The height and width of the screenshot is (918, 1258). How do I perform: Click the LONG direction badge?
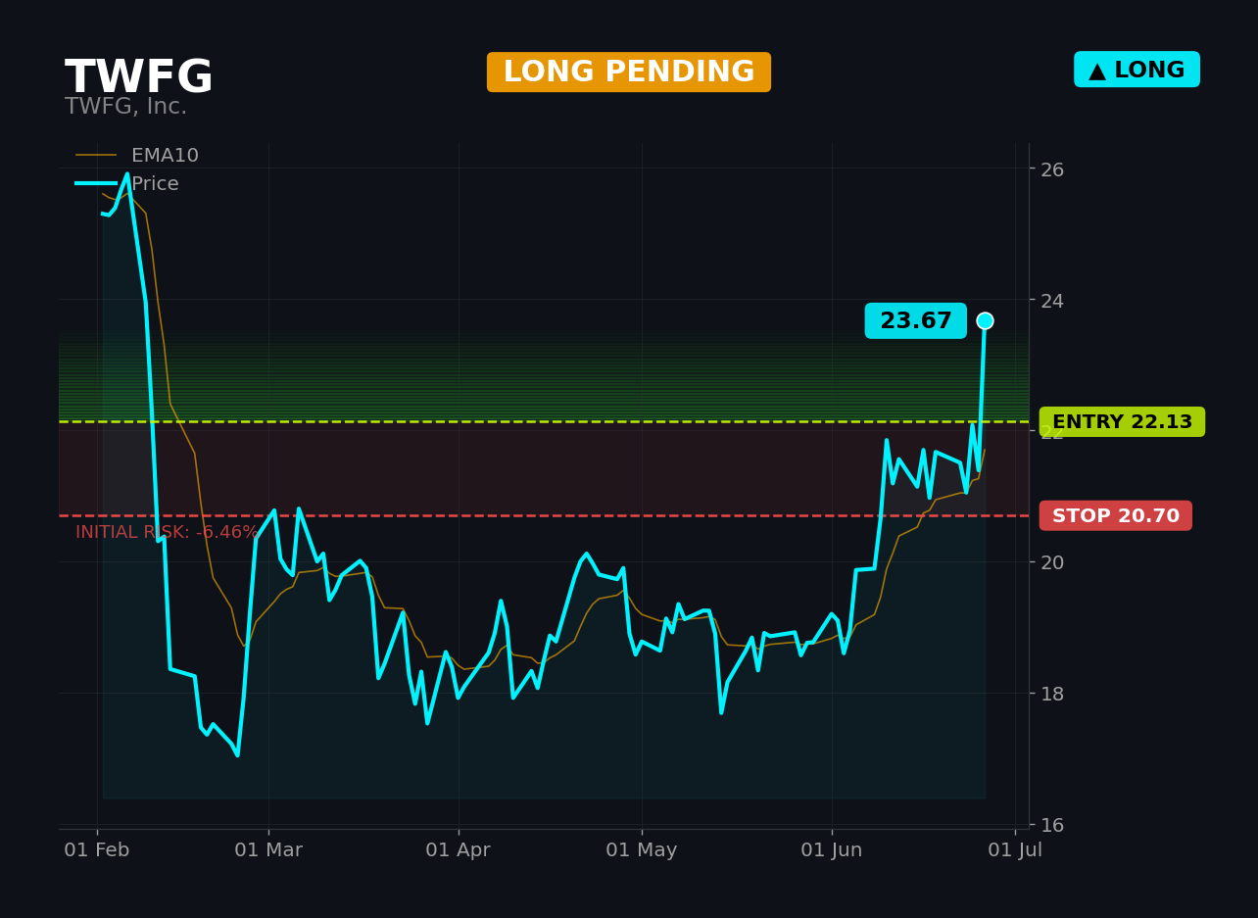(x=1137, y=70)
